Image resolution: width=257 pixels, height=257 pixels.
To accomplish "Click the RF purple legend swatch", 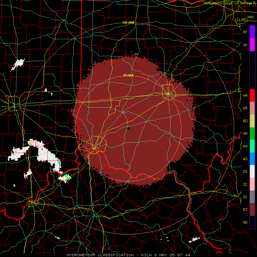I will 252,32.
